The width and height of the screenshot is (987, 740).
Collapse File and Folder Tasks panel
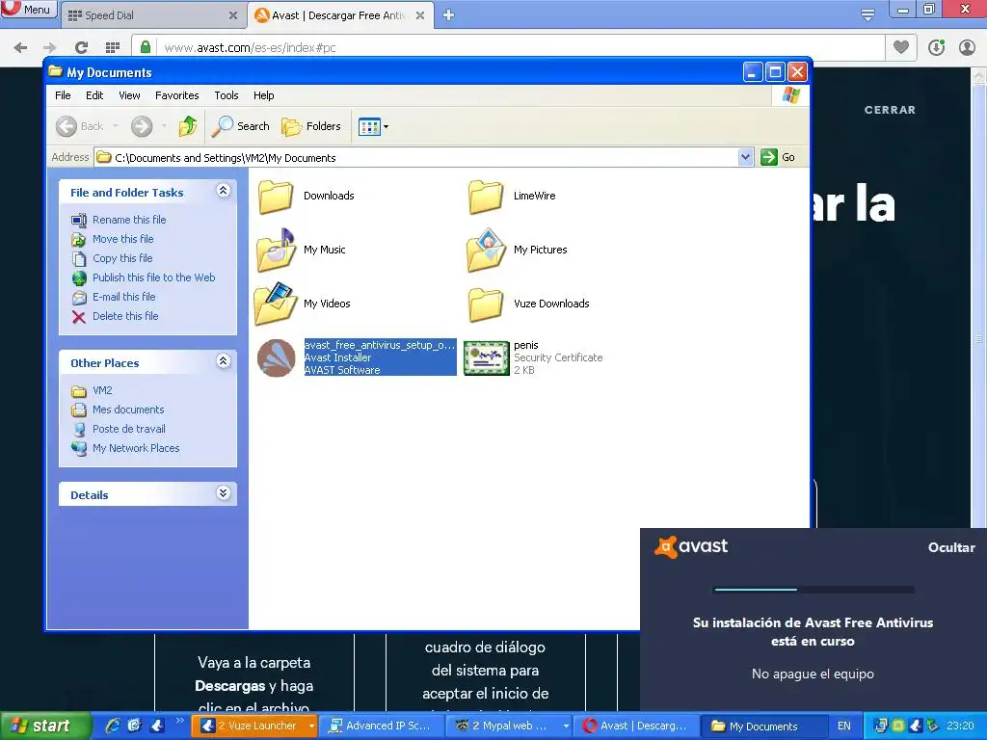[x=223, y=191]
